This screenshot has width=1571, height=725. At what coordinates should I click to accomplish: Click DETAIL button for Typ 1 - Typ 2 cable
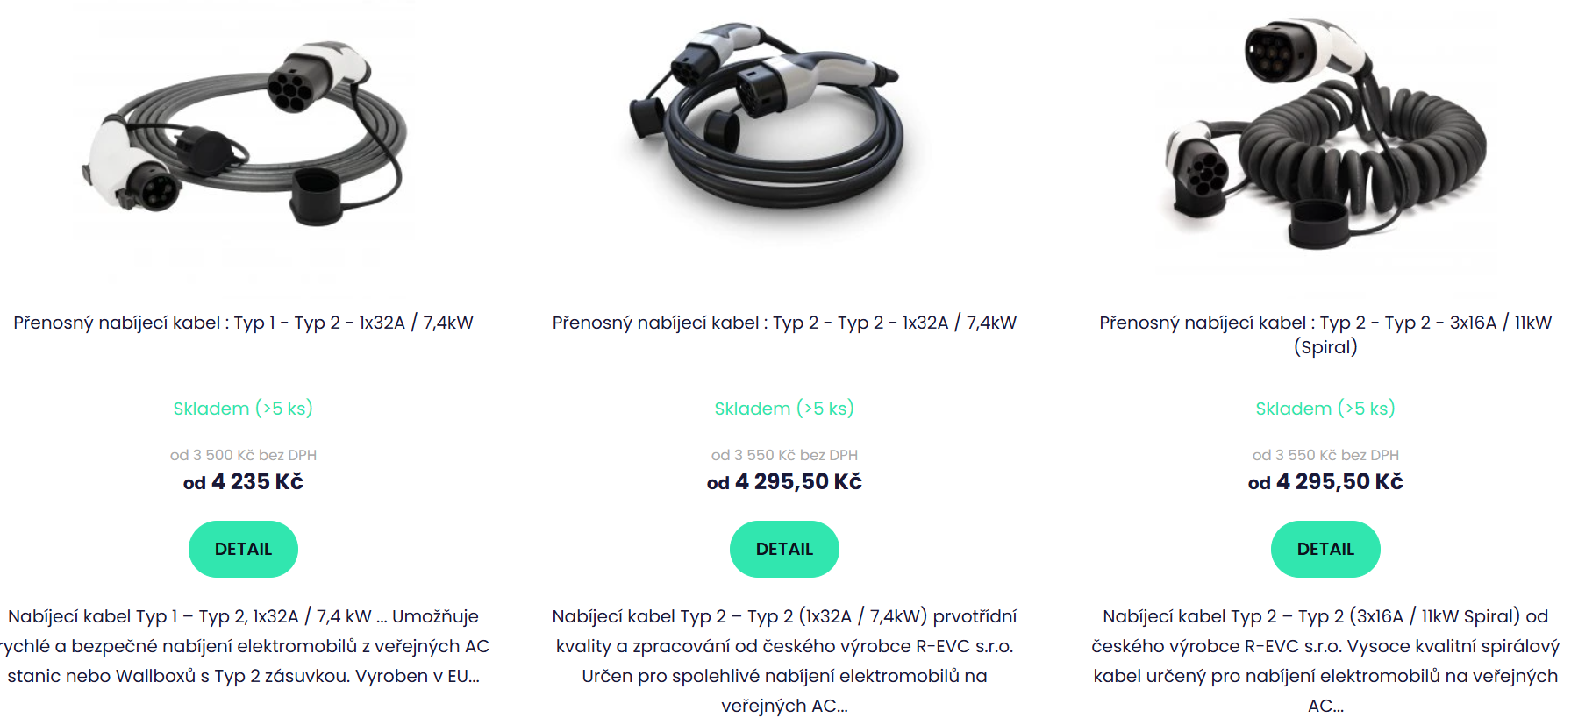click(x=243, y=549)
